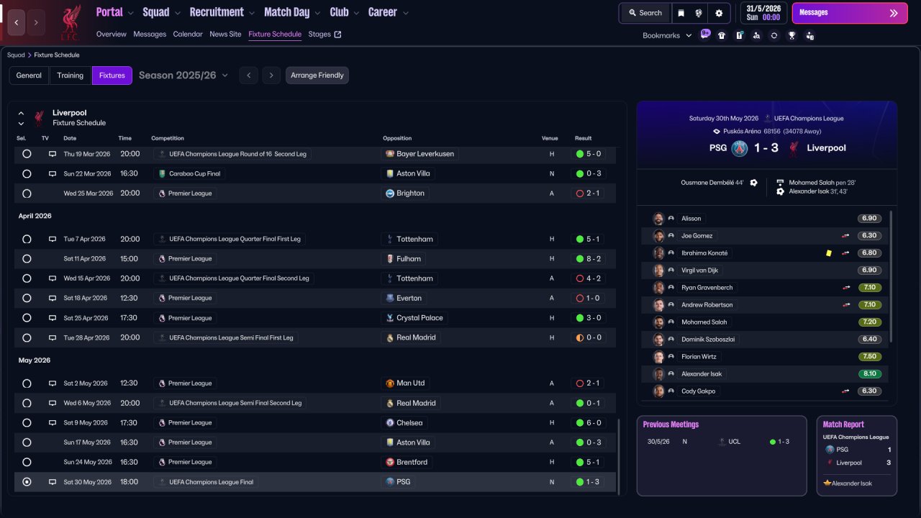The height and width of the screenshot is (518, 921).
Task: Click the player ratings list scrollbar
Action: point(891,276)
